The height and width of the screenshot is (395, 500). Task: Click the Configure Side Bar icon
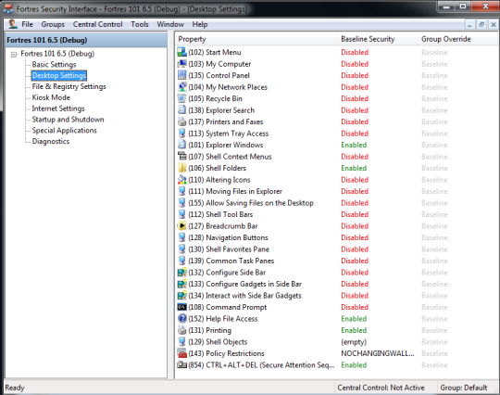click(181, 273)
